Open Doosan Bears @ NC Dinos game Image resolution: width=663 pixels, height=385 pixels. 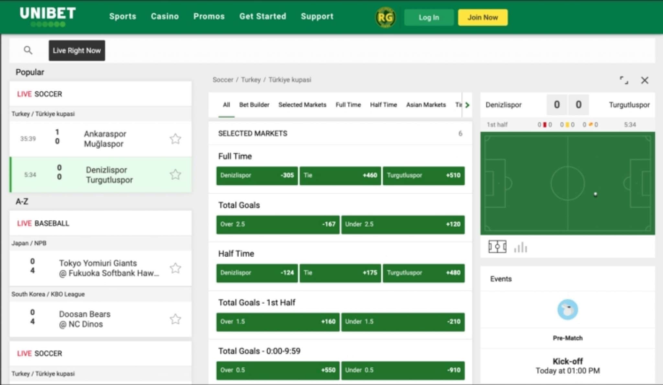(100, 319)
